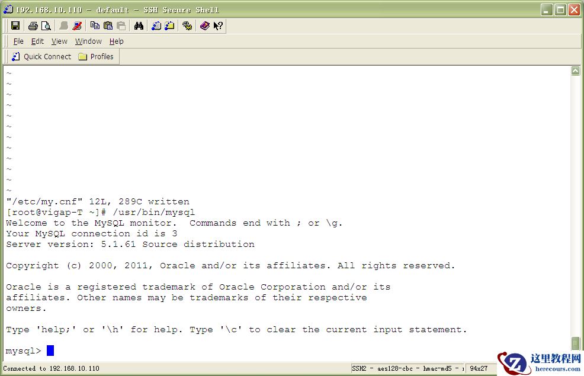Click the Paste clipboard icon
The height and width of the screenshot is (376, 584).
pyautogui.click(x=108, y=25)
